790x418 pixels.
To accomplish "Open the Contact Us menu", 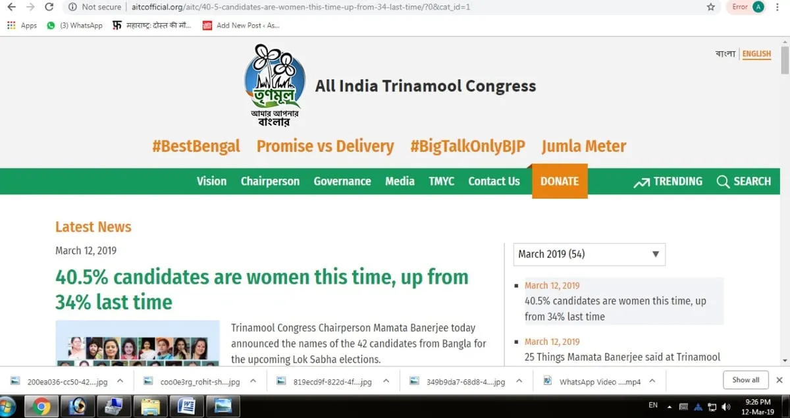I will (494, 181).
